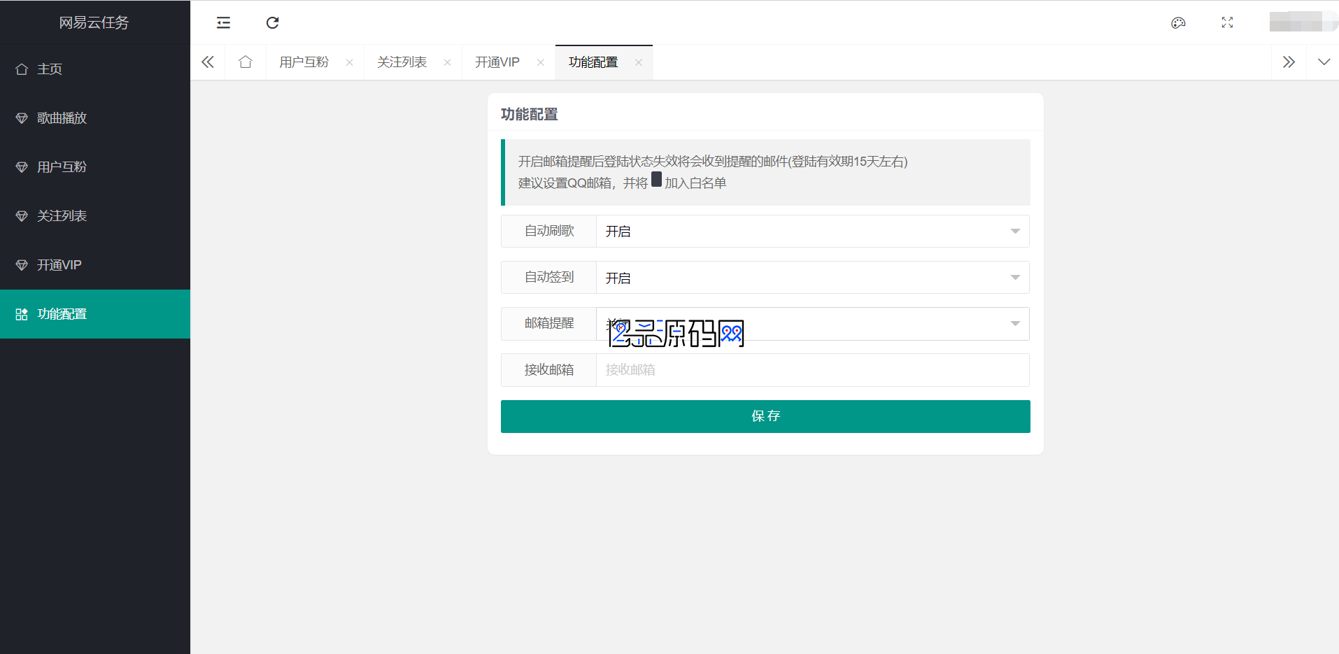The image size is (1339, 654).
Task: Open the home tab icon
Action: coord(245,62)
